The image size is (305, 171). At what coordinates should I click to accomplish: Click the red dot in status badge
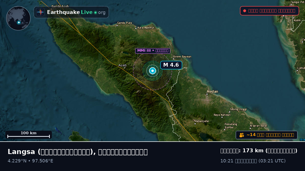tap(245, 11)
